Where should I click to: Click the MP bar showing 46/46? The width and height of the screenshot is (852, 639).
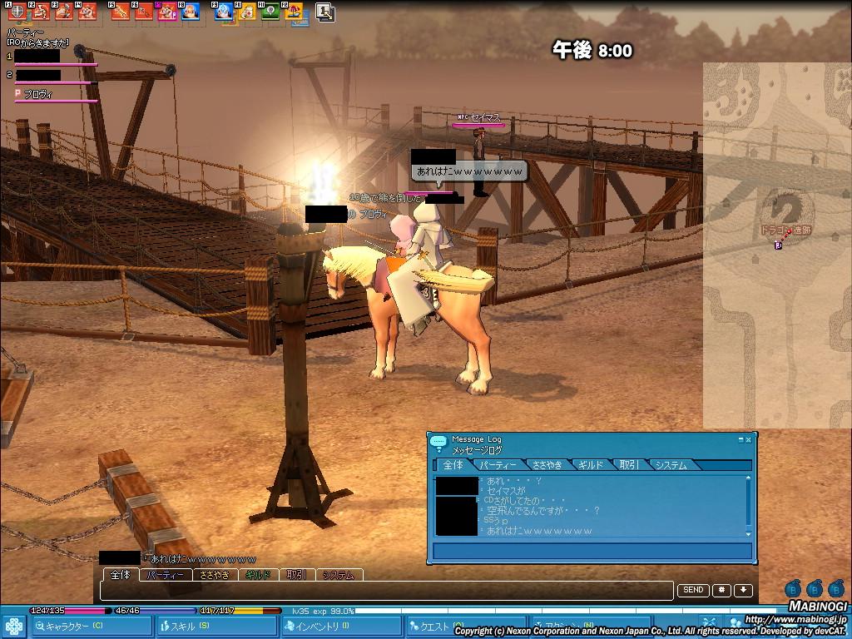click(155, 611)
